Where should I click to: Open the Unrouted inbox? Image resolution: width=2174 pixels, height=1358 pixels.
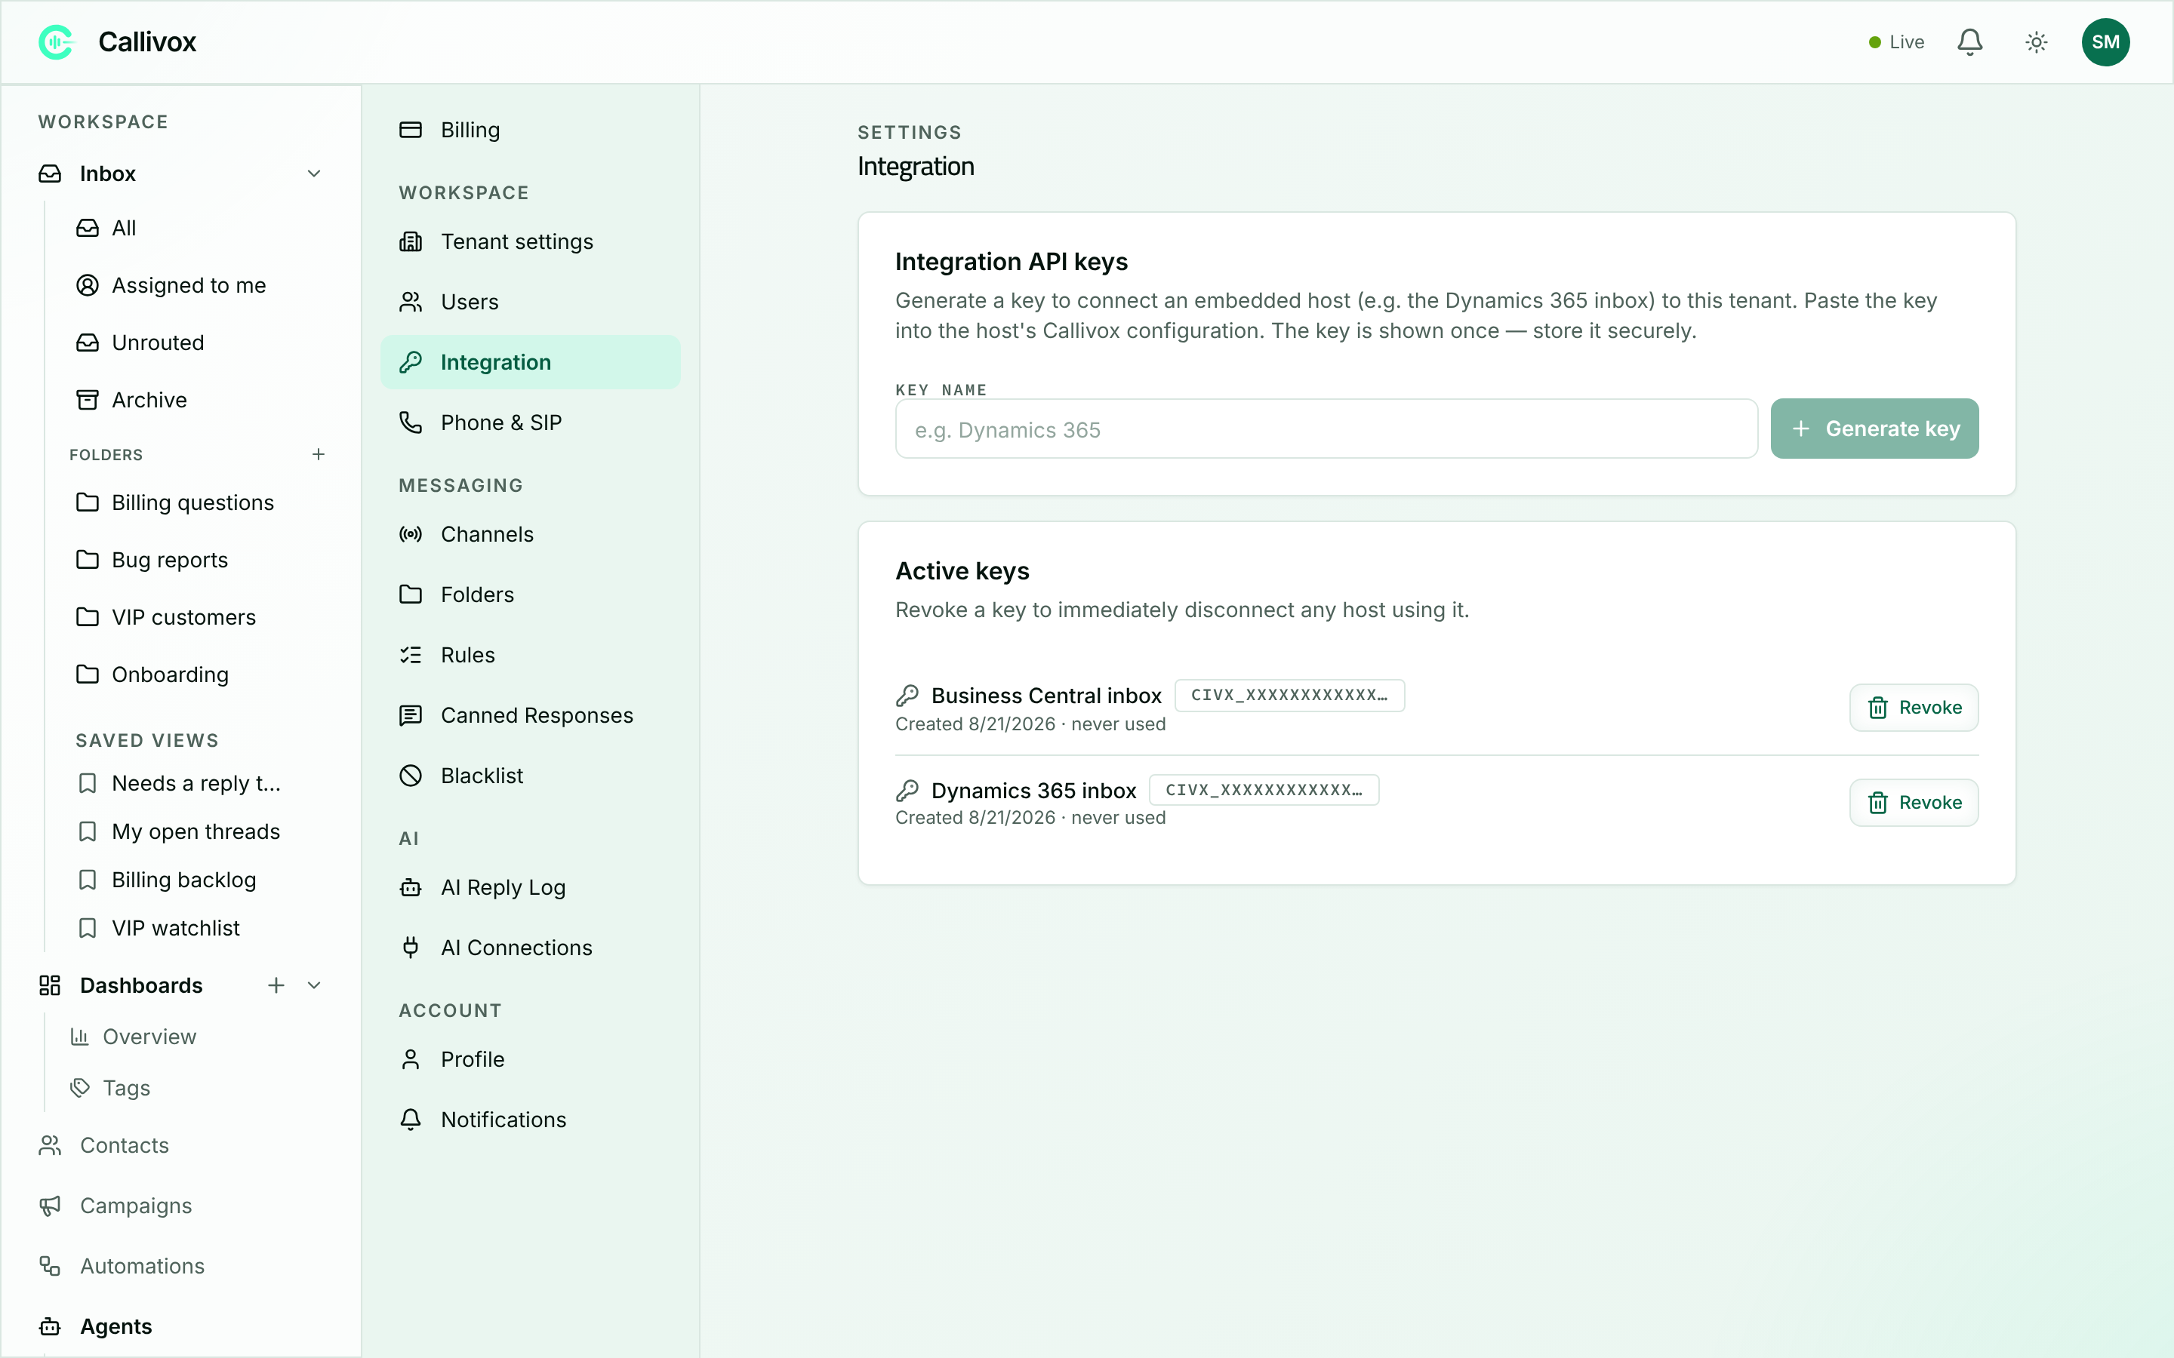pyautogui.click(x=199, y=343)
